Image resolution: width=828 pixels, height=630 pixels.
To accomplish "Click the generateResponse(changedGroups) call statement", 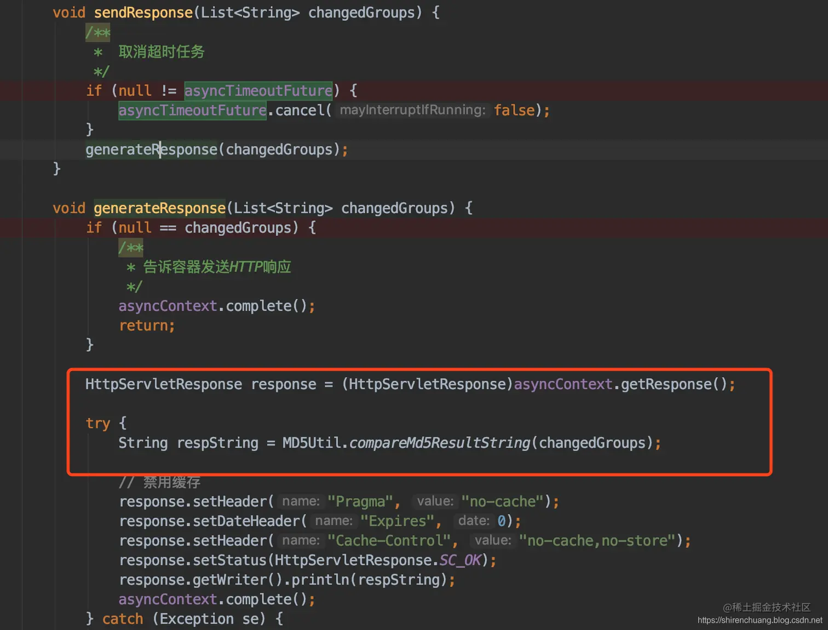I will 217,150.
